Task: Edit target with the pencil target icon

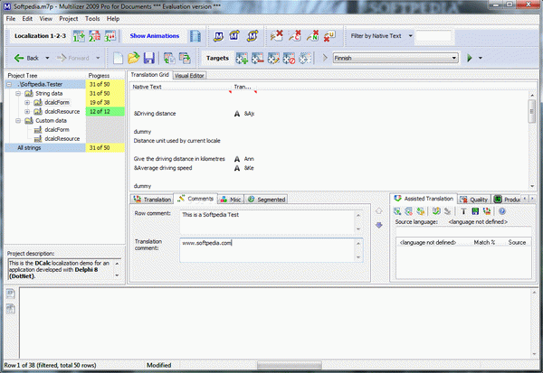Action: click(x=273, y=58)
